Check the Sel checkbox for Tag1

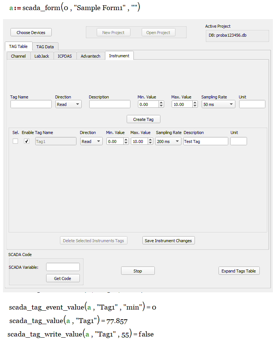15,141
